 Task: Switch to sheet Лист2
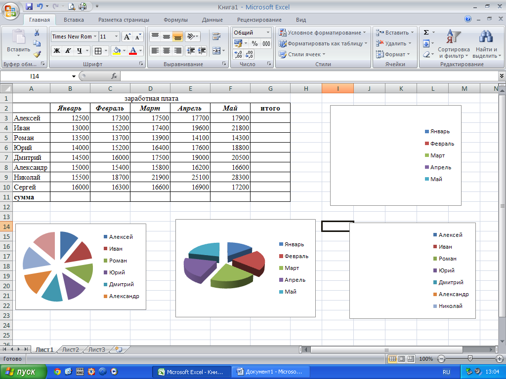click(70, 350)
